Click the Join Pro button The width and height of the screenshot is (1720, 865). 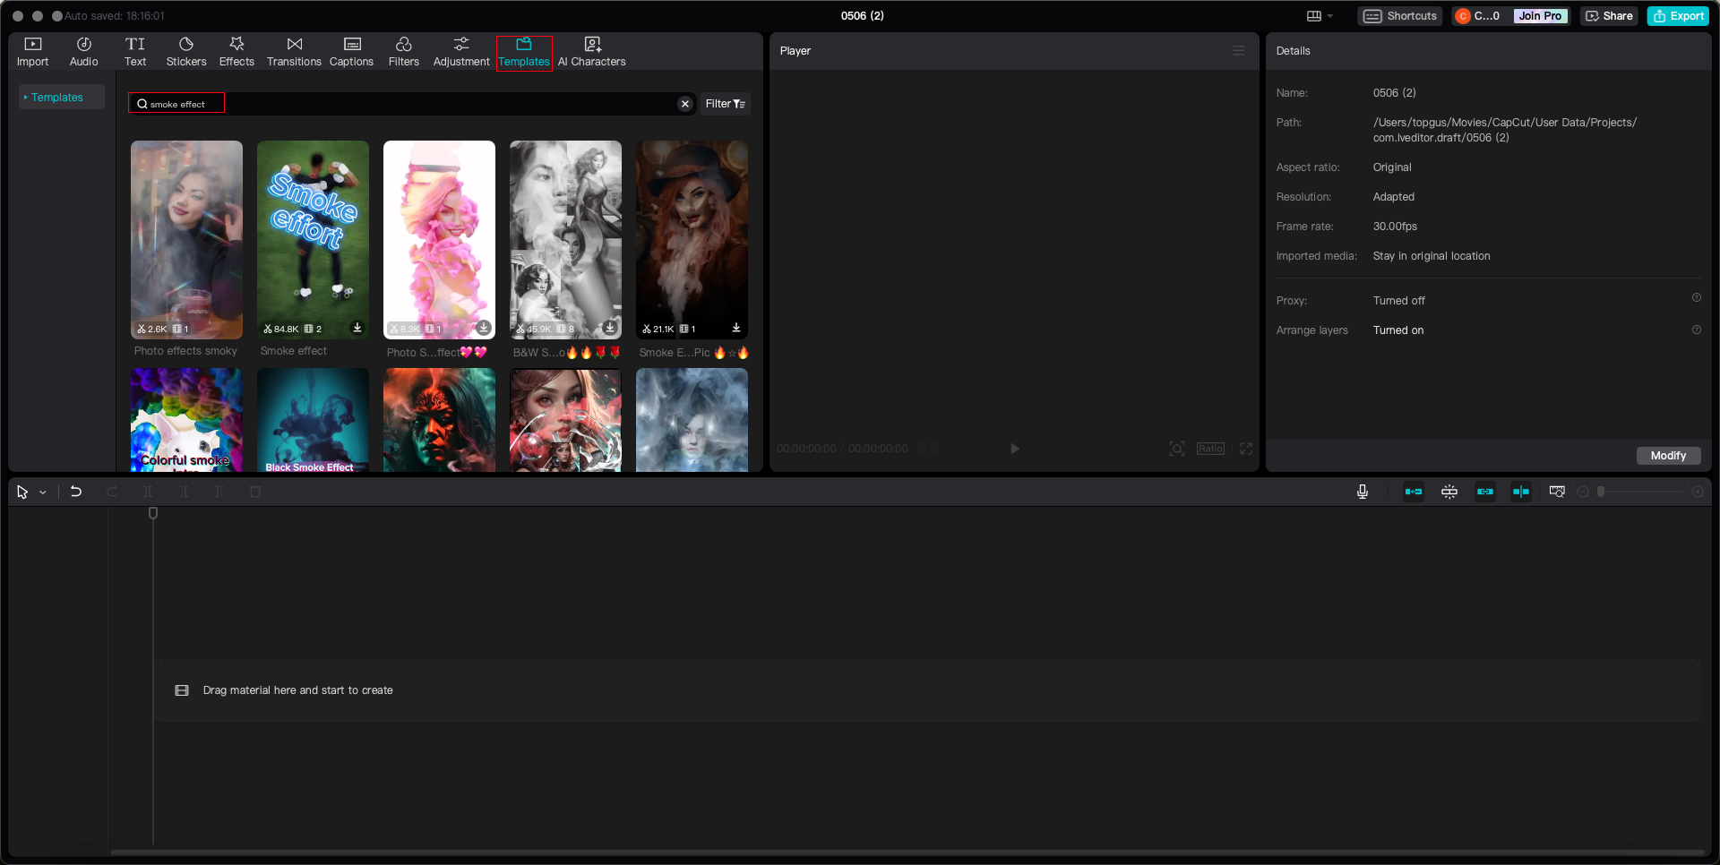[x=1540, y=16]
